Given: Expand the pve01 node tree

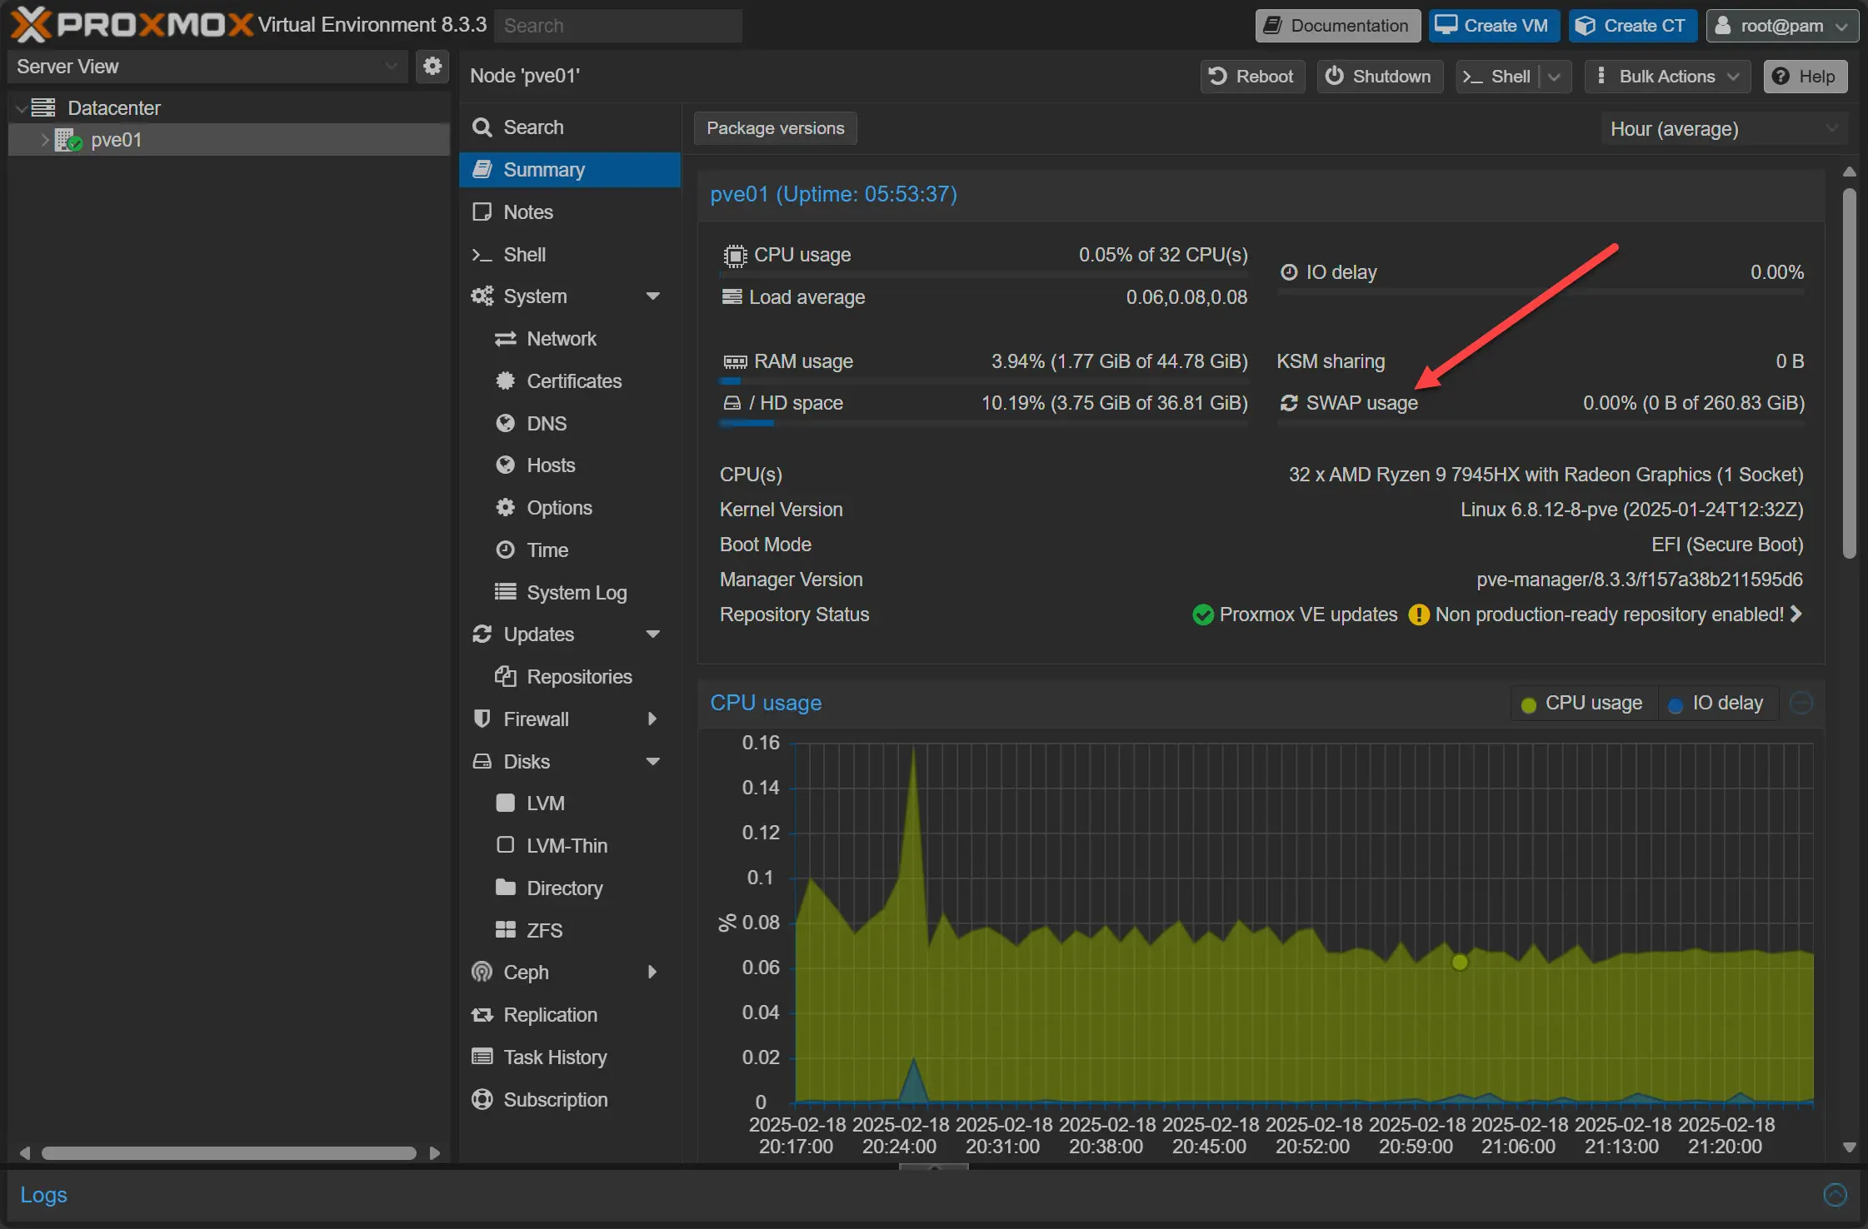Looking at the screenshot, I should pos(45,140).
